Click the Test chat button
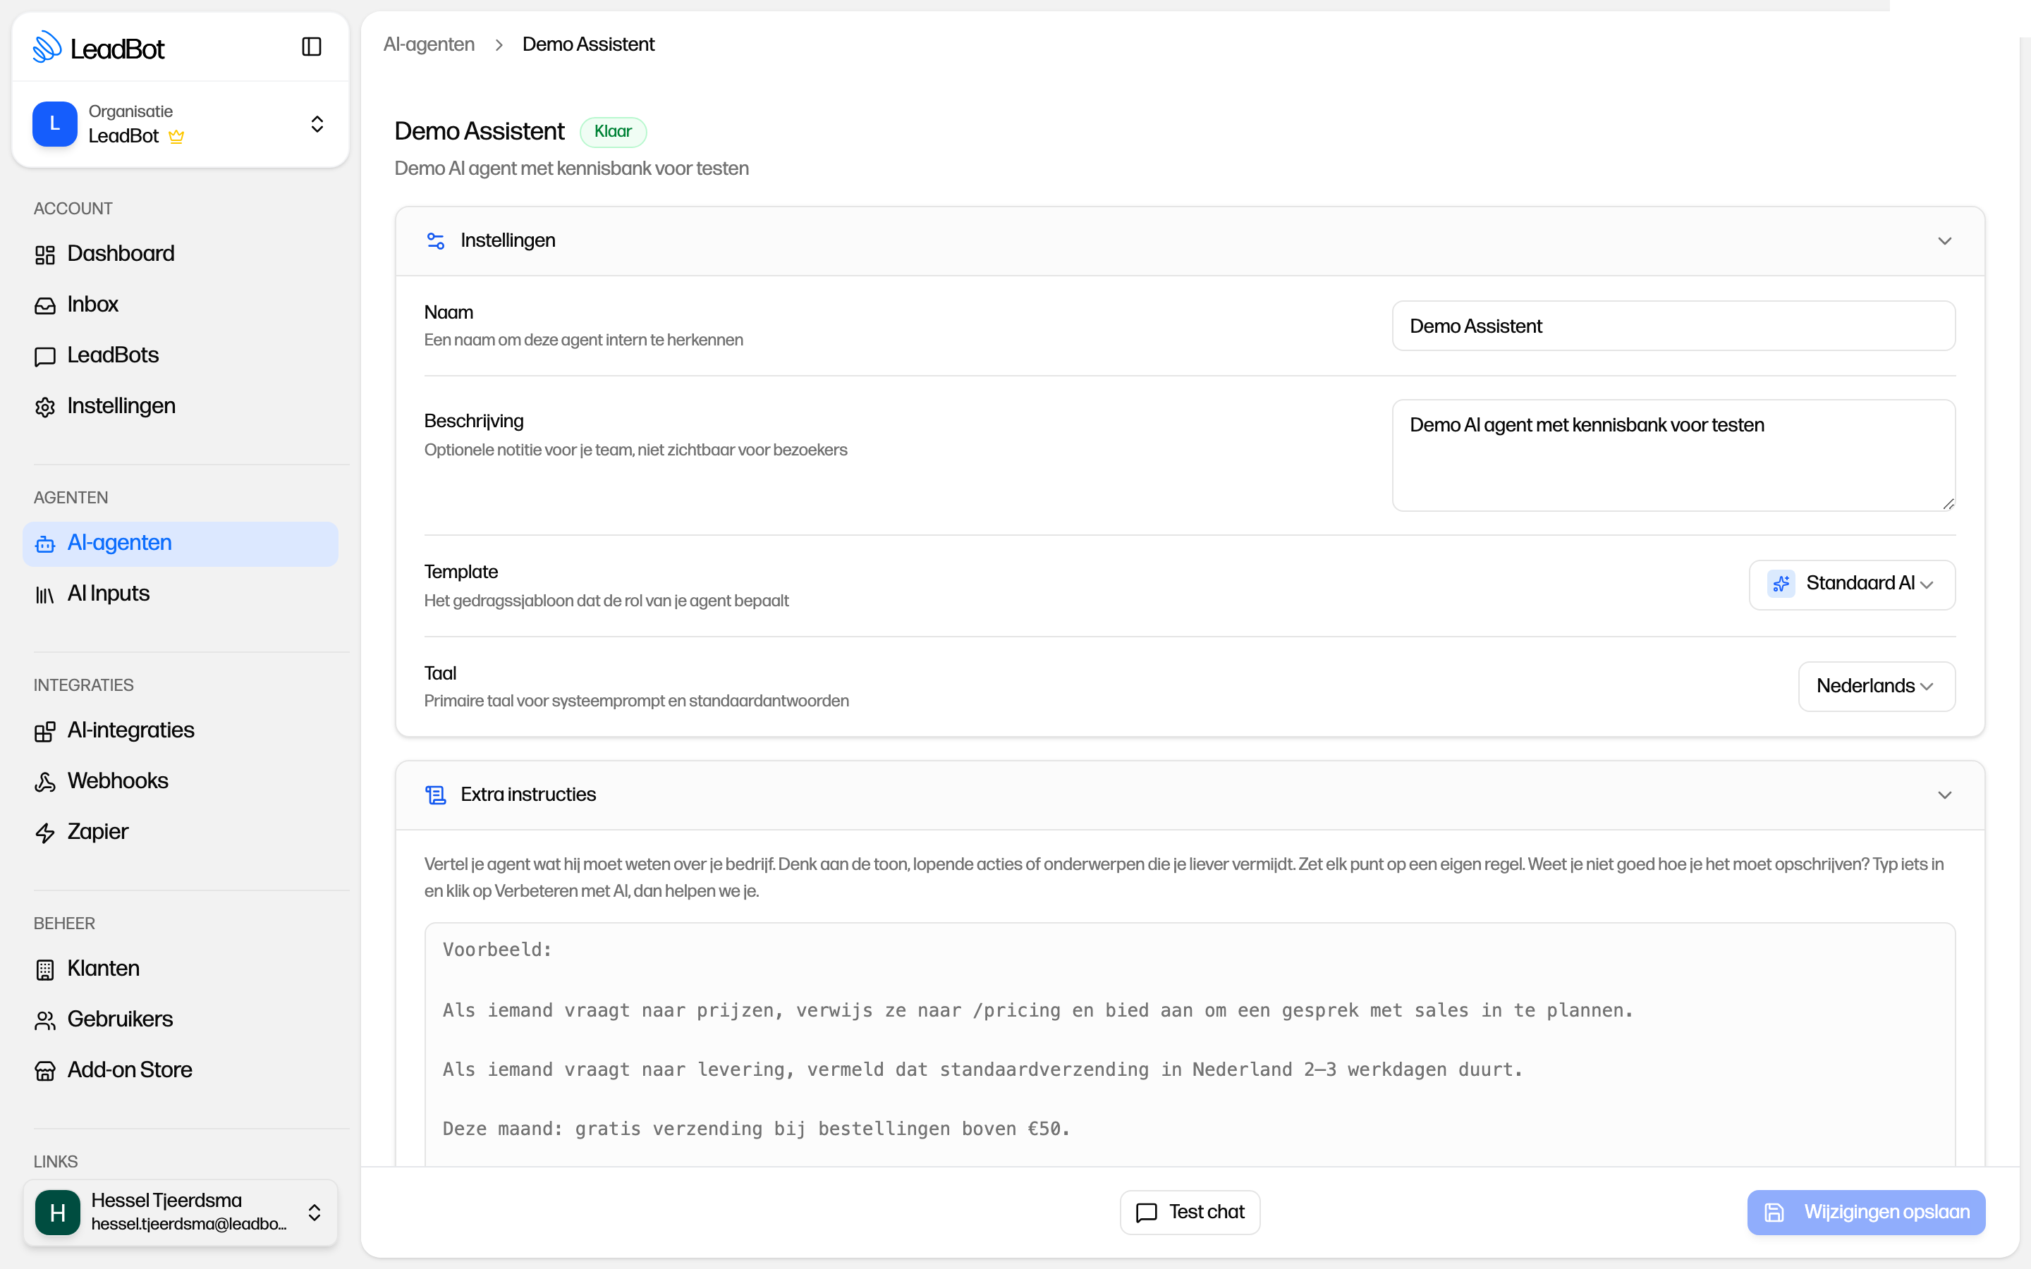This screenshot has width=2031, height=1269. tap(1189, 1212)
